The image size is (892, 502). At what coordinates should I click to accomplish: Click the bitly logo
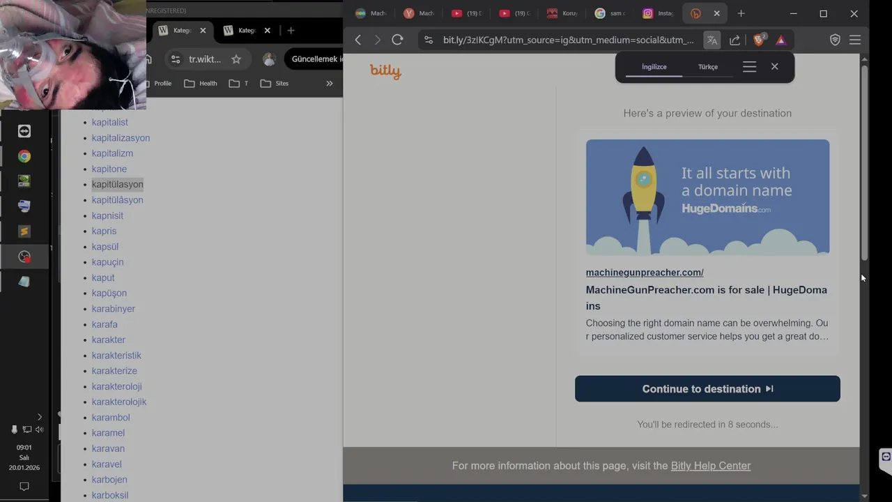click(385, 70)
